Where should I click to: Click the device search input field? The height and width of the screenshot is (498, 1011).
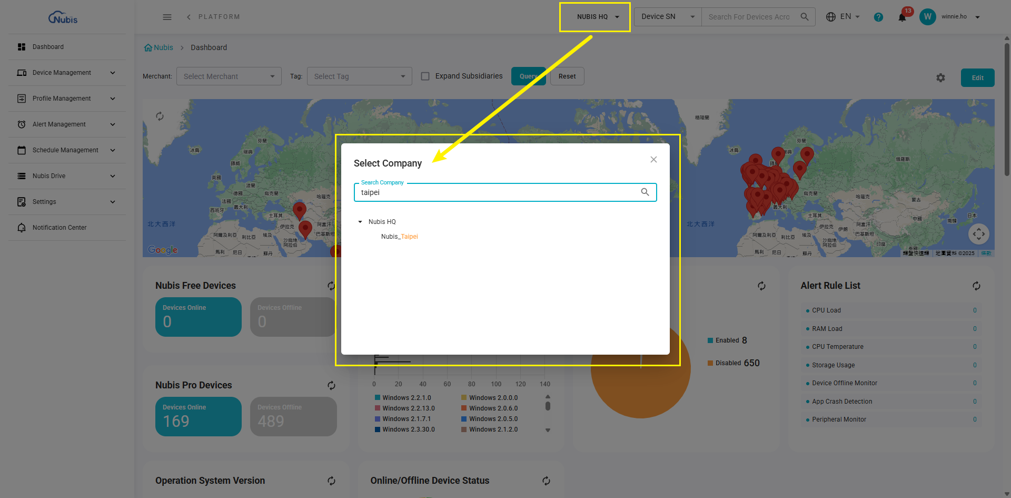pos(749,17)
